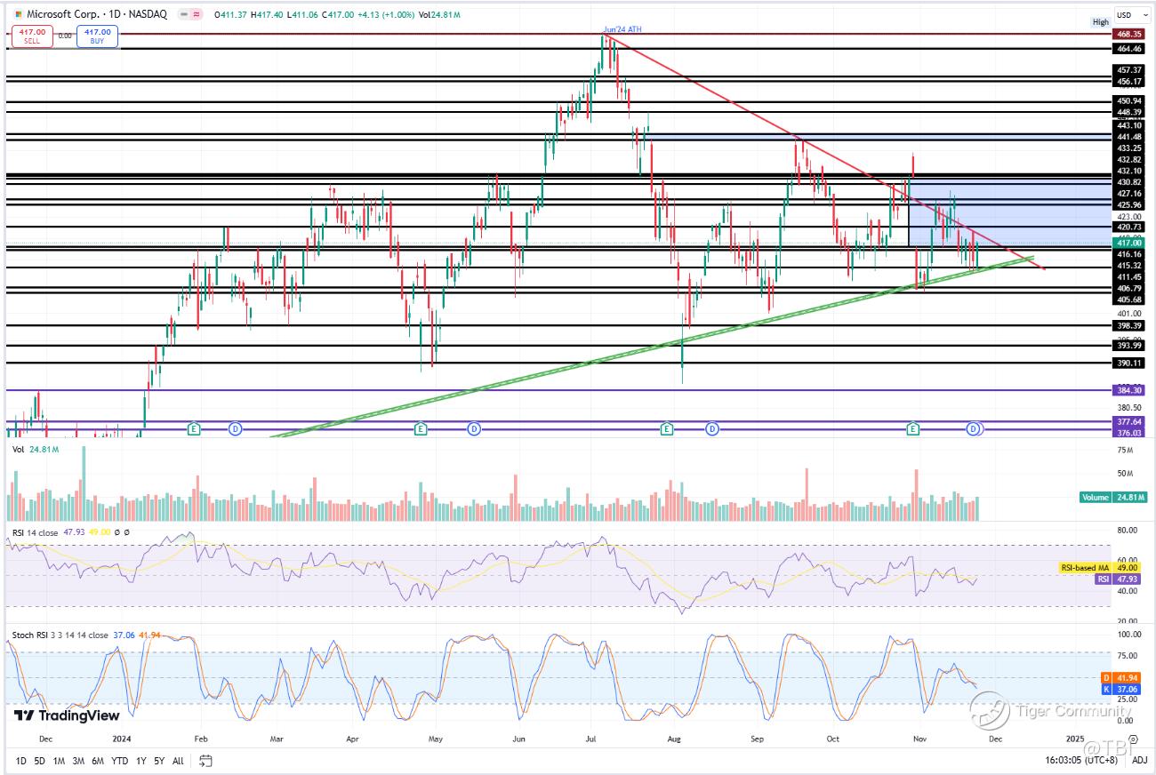Select the 5Y time range
1156x775 pixels.
click(x=159, y=761)
